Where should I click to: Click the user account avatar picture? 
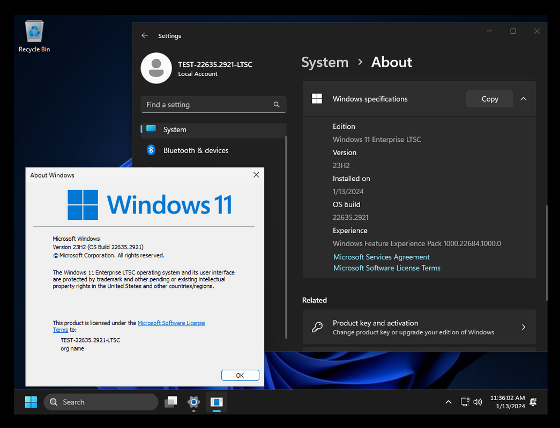pos(156,68)
